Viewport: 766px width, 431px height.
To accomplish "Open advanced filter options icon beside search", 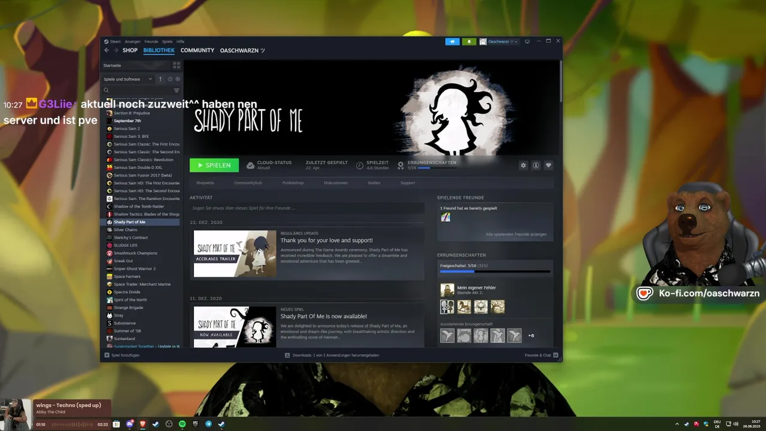I will 177,90.
